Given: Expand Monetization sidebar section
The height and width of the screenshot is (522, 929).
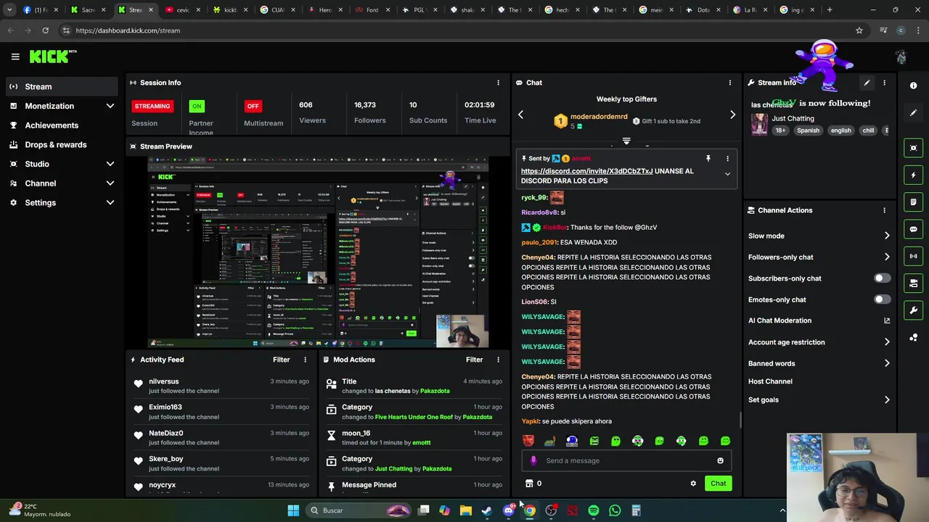Looking at the screenshot, I should coord(110,106).
